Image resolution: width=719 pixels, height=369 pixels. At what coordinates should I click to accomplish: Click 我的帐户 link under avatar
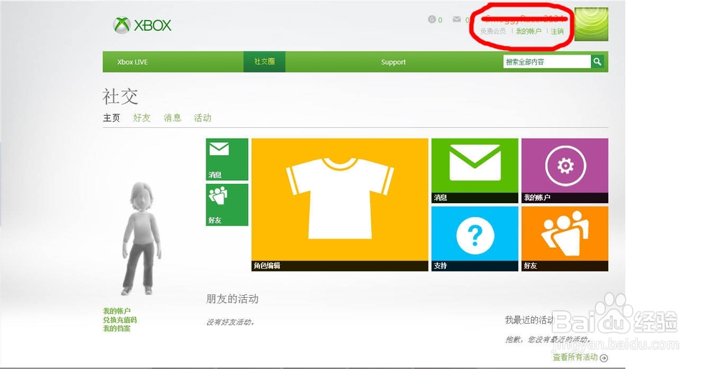point(116,311)
